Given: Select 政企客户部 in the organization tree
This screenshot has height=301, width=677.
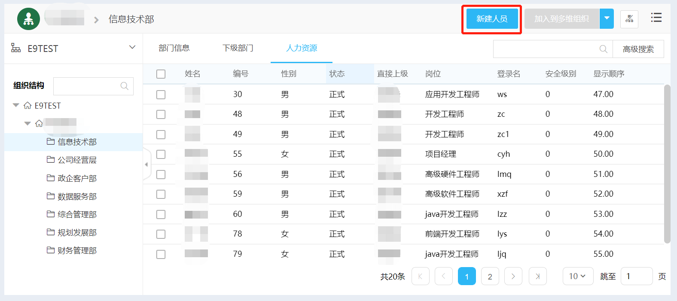Looking at the screenshot, I should pyautogui.click(x=77, y=178).
